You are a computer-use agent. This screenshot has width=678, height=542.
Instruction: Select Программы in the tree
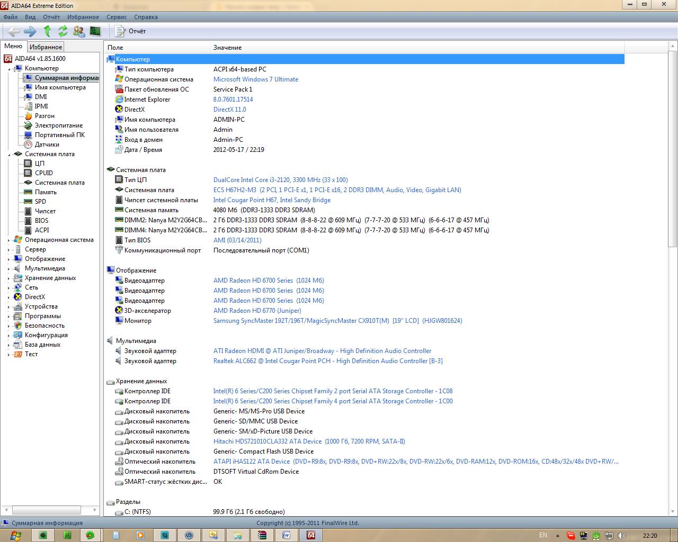tap(43, 316)
